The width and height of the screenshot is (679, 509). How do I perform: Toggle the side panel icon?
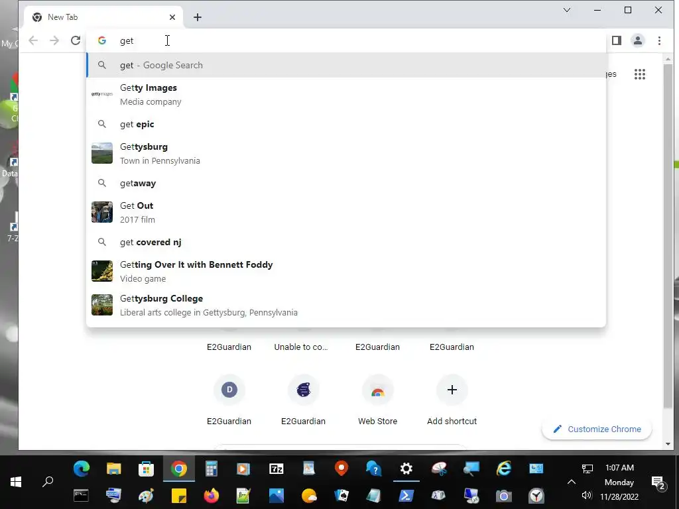point(616,40)
